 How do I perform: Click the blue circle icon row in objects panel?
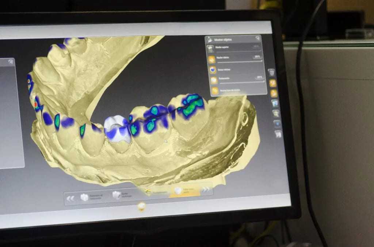213,70
